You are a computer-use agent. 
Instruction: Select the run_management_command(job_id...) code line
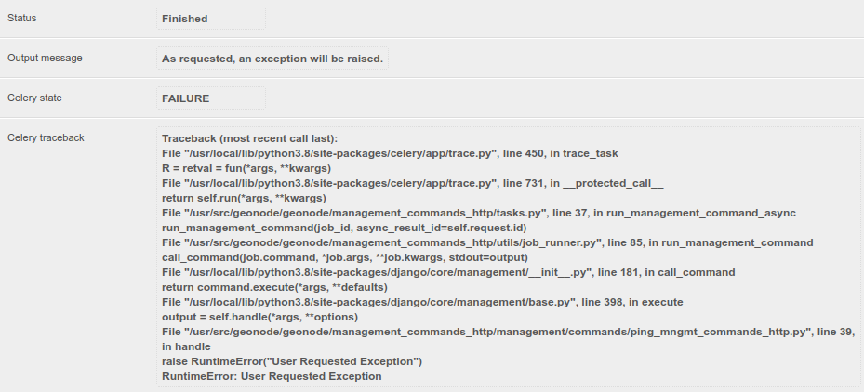(x=345, y=228)
